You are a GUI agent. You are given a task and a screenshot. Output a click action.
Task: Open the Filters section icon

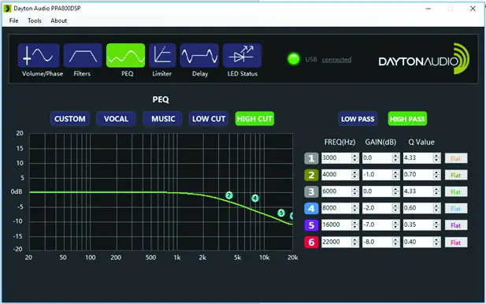pyautogui.click(x=83, y=55)
